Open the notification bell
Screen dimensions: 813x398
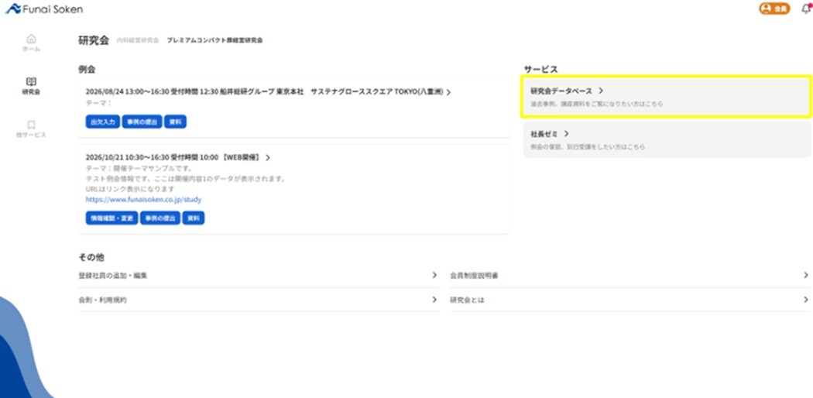pyautogui.click(x=805, y=9)
